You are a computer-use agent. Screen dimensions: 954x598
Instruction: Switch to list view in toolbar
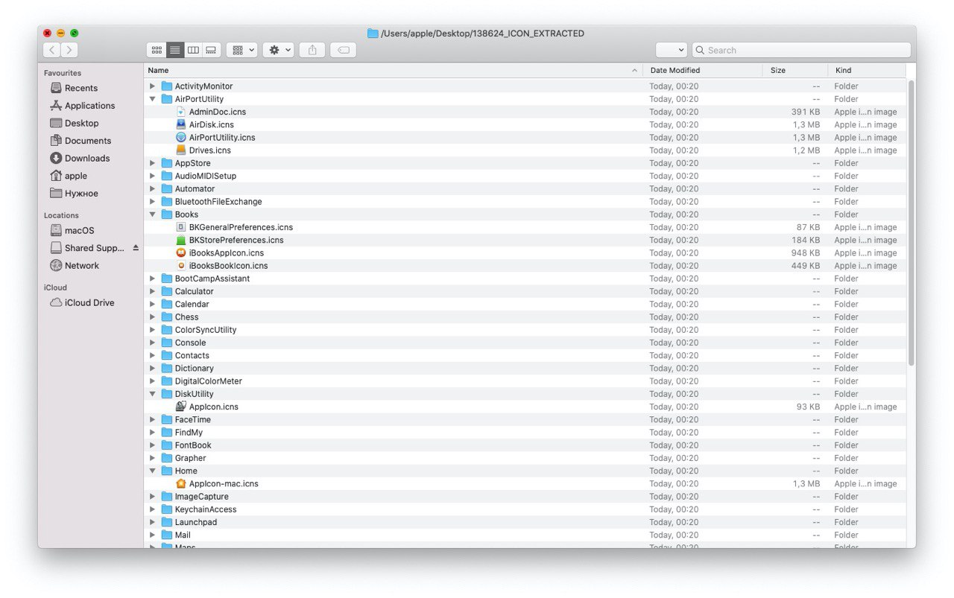coord(175,50)
